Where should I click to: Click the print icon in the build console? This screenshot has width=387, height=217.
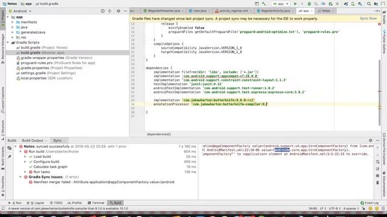pyautogui.click(x=377, y=175)
